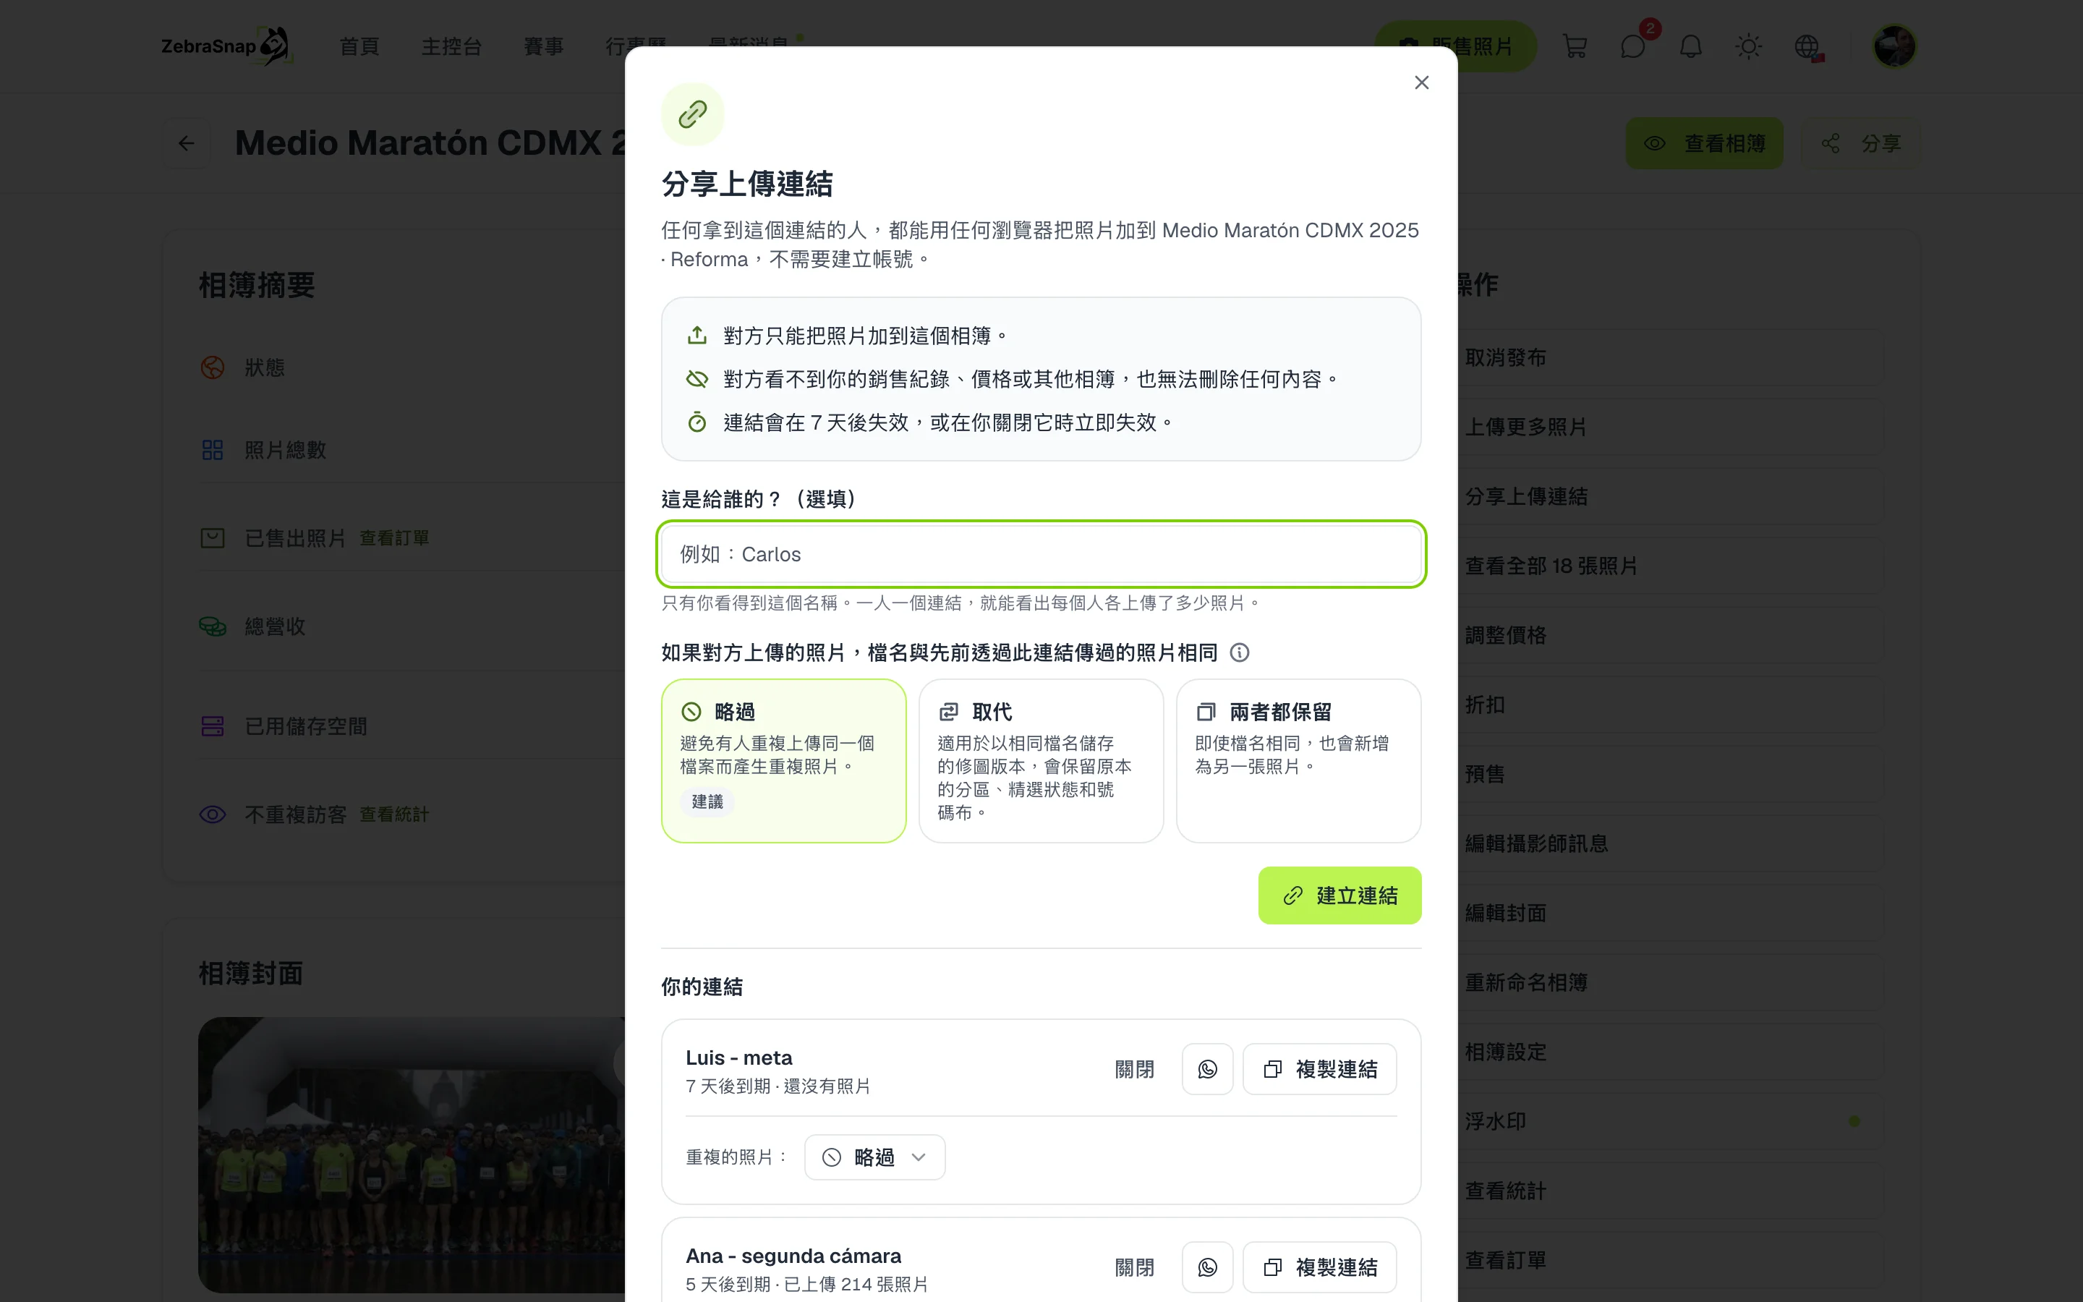Close the Luis - meta link with 關閉
The image size is (2083, 1302).
point(1135,1068)
